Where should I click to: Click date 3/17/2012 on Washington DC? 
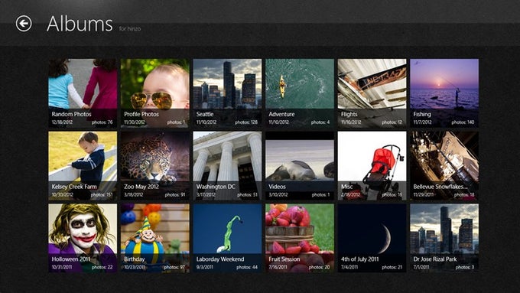click(206, 194)
